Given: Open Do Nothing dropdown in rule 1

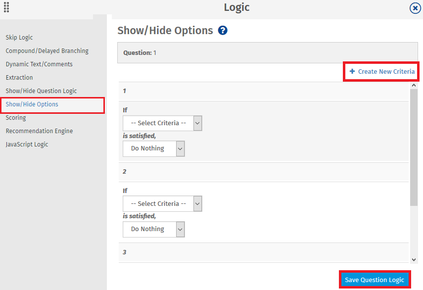Looking at the screenshot, I should tap(154, 148).
